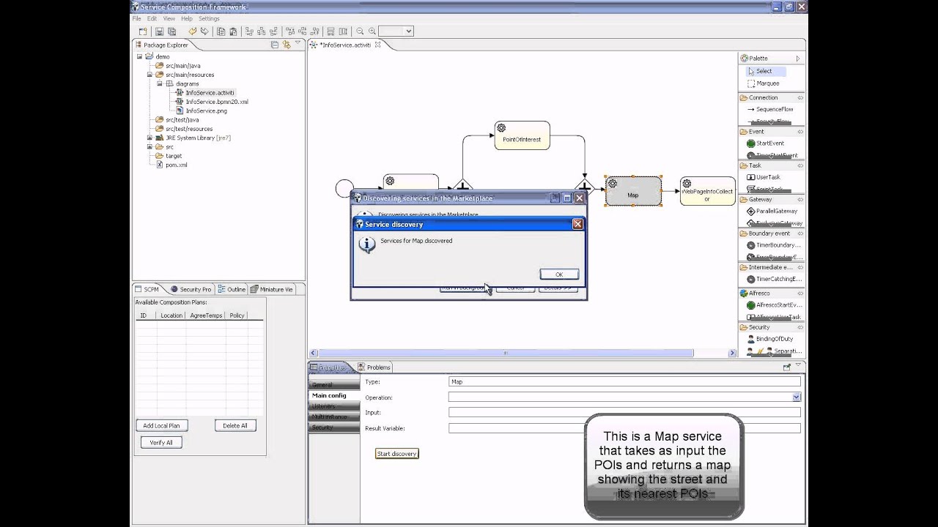Click the Zoom Out magnifier icon

[x=360, y=31]
